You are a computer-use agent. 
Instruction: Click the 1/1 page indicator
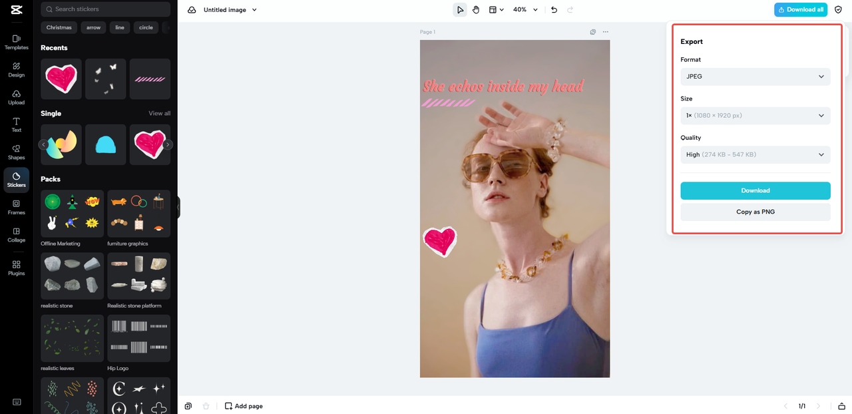802,406
